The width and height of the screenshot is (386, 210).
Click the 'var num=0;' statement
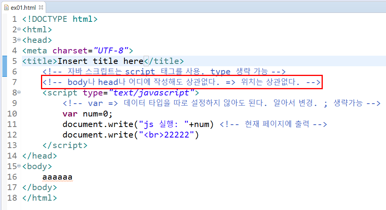point(87,114)
